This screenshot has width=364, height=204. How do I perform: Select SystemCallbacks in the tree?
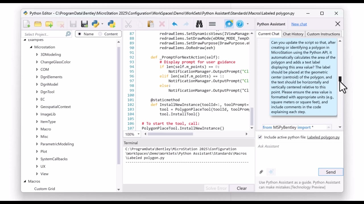(x=54, y=159)
